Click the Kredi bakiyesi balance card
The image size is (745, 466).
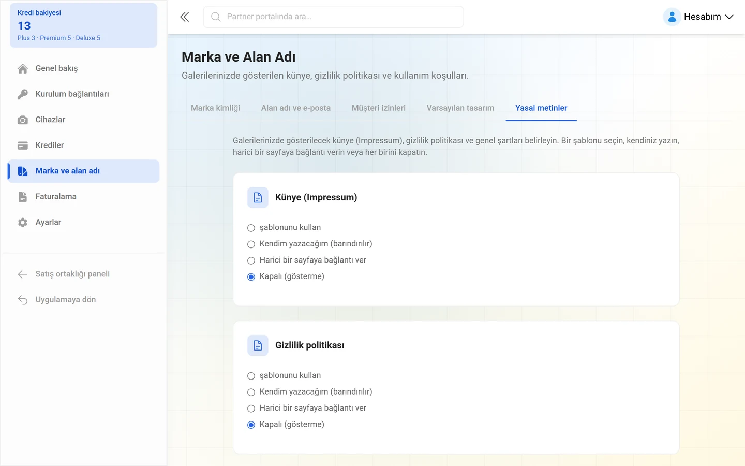[x=83, y=25]
